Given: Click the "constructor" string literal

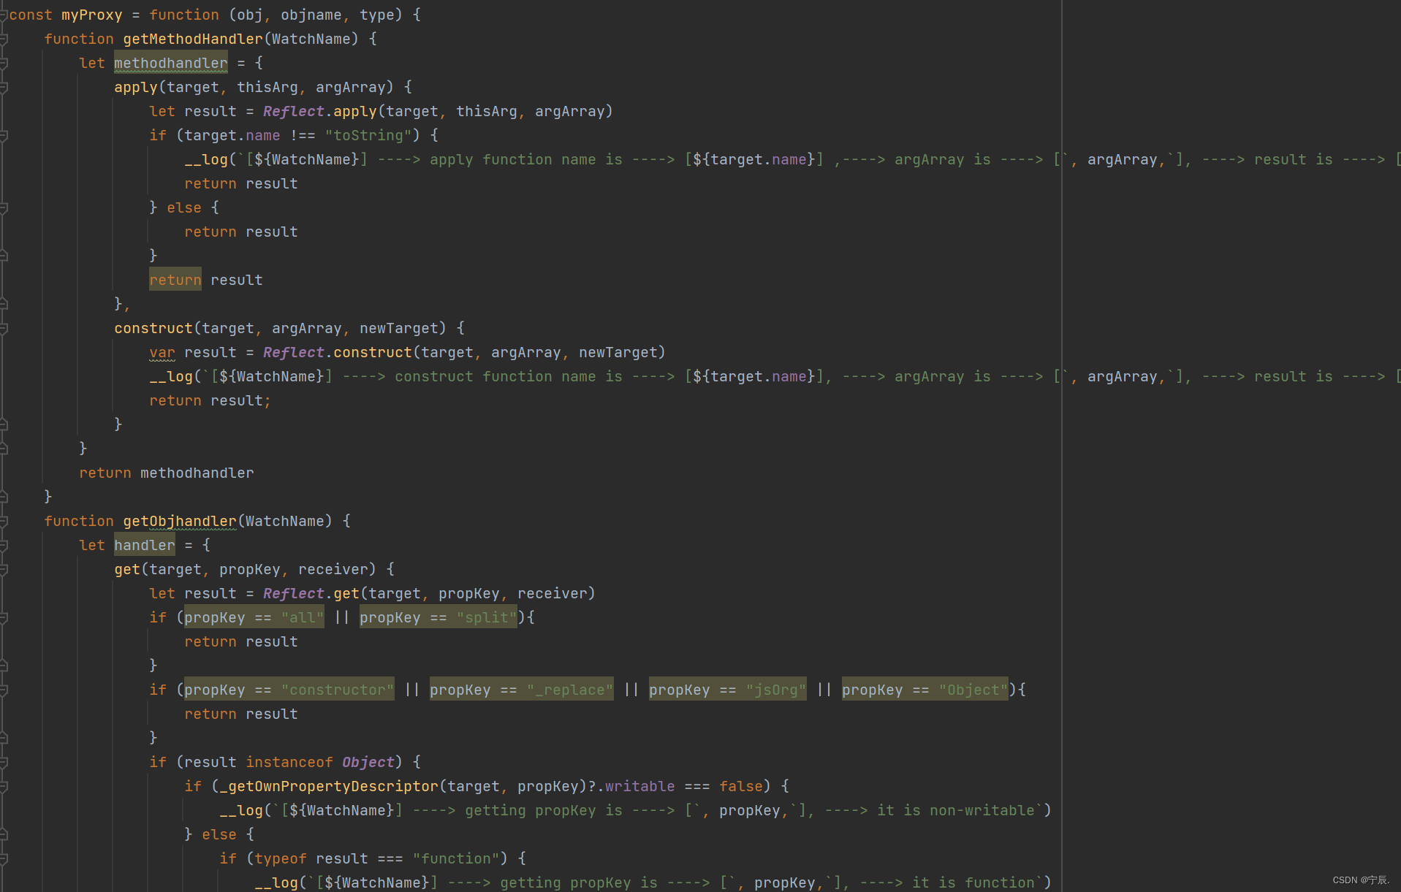Looking at the screenshot, I should [338, 690].
